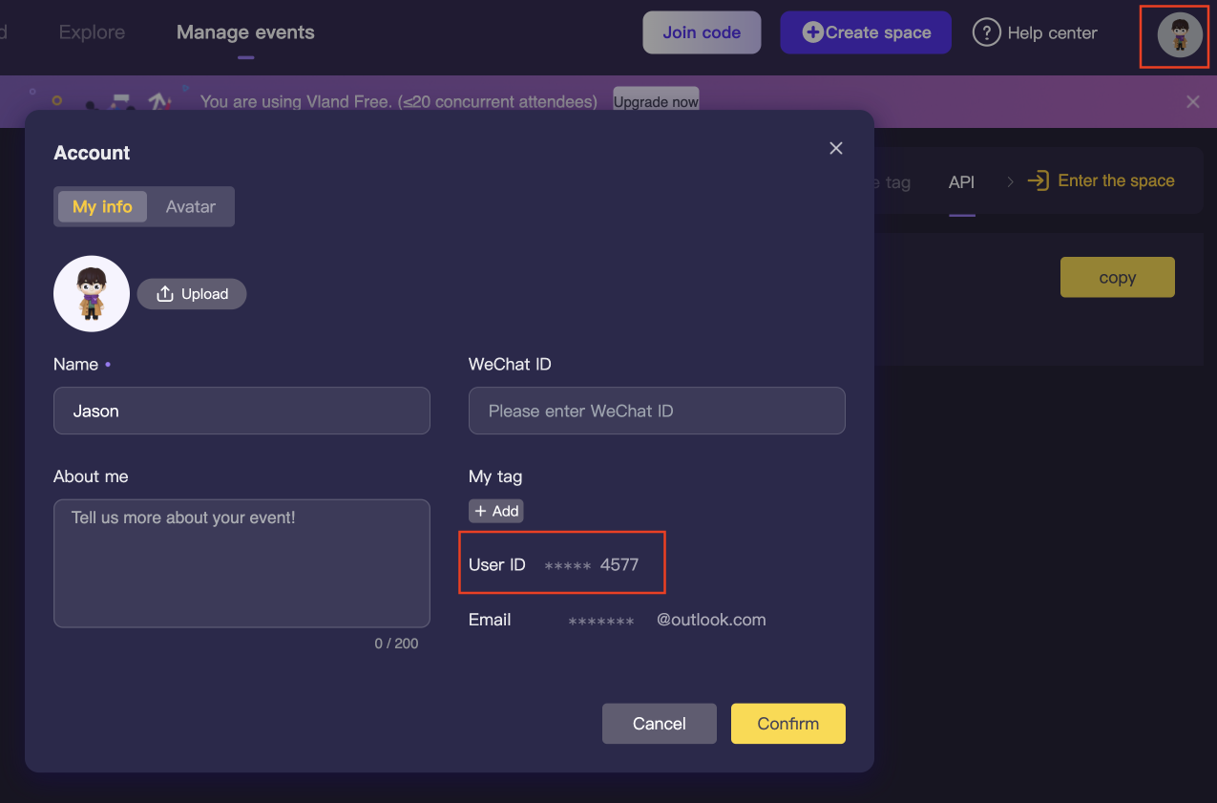The image size is (1217, 803).
Task: Go to the Explore section
Action: (92, 32)
